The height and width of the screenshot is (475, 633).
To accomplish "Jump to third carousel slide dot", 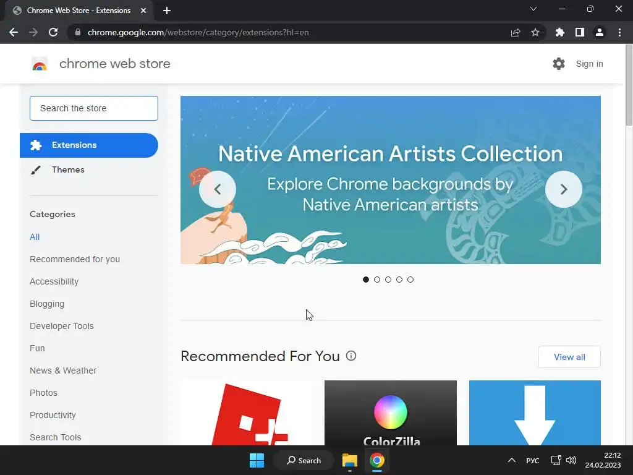I will point(388,280).
